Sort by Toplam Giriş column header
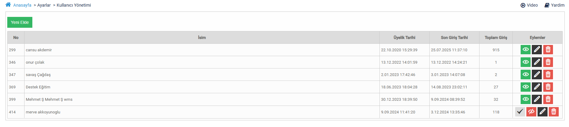Image resolution: width=569 pixels, height=127 pixels. 496,37
